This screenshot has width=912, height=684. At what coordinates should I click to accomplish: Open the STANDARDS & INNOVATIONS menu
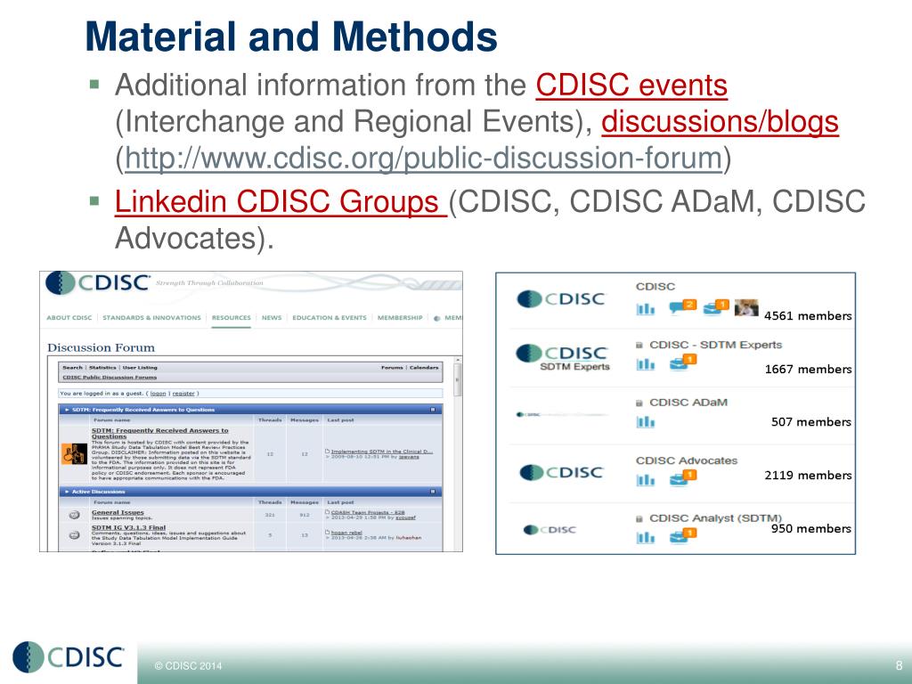[x=151, y=318]
